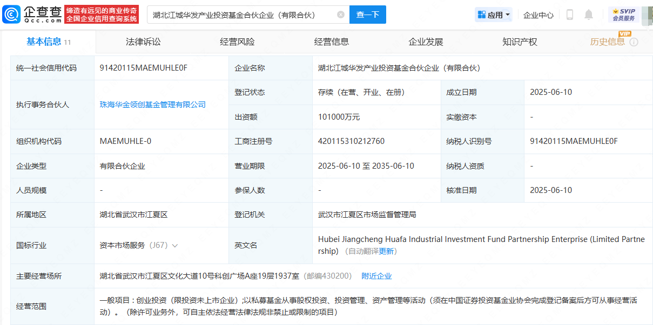
Task: Click the 所属地区 value 湖北省武汉市江夏区
Action: pyautogui.click(x=134, y=215)
